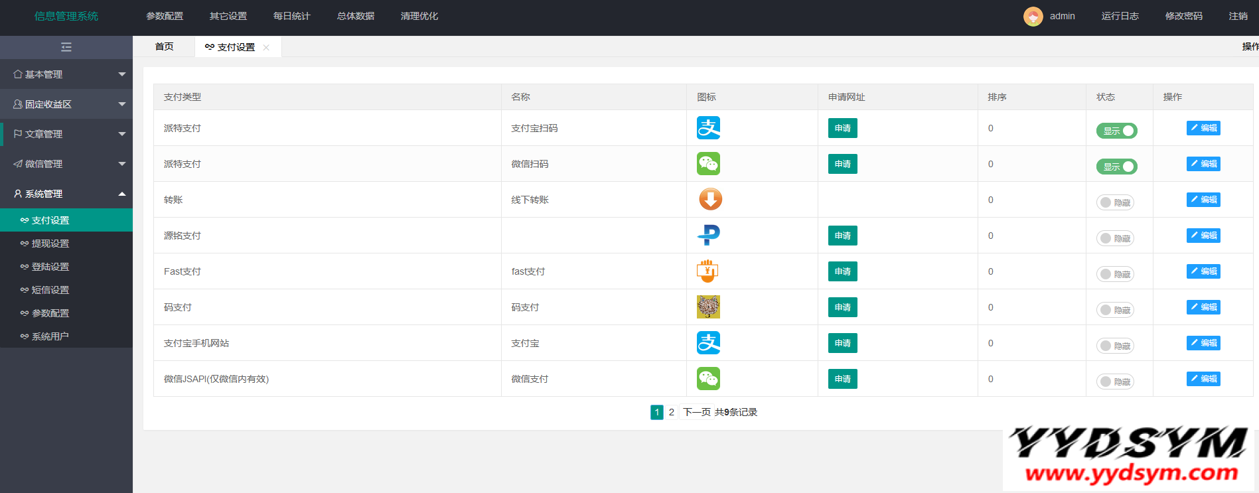Collapse the 系统管理 sidebar menu
Screen dimensions: 1259x493
(66, 194)
